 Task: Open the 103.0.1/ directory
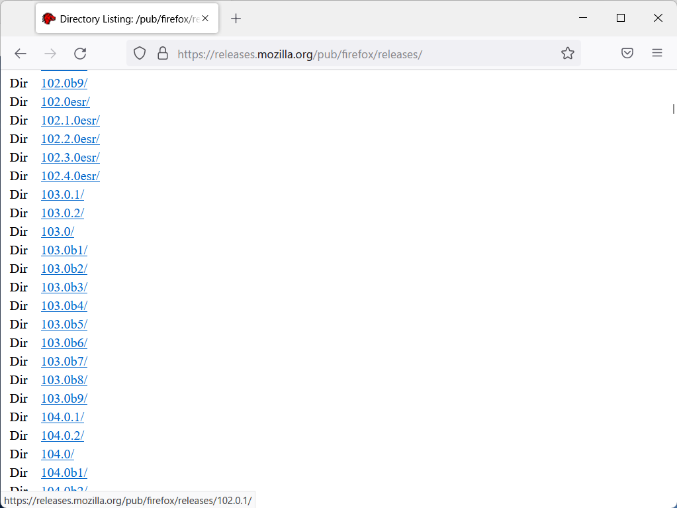click(63, 194)
